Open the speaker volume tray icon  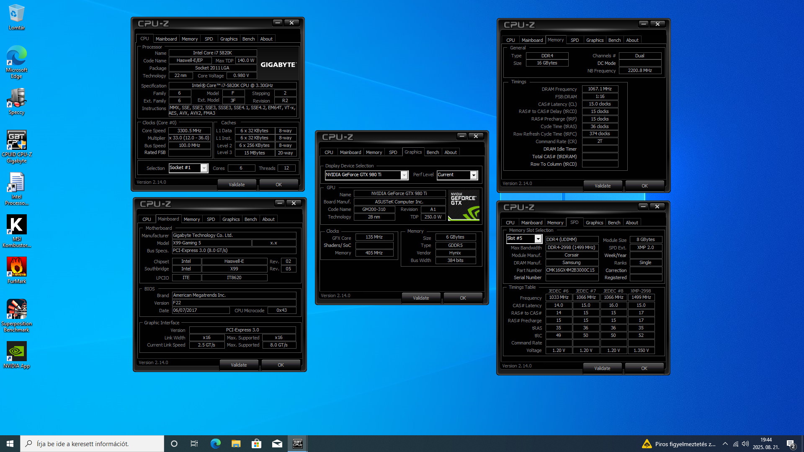pyautogui.click(x=745, y=444)
